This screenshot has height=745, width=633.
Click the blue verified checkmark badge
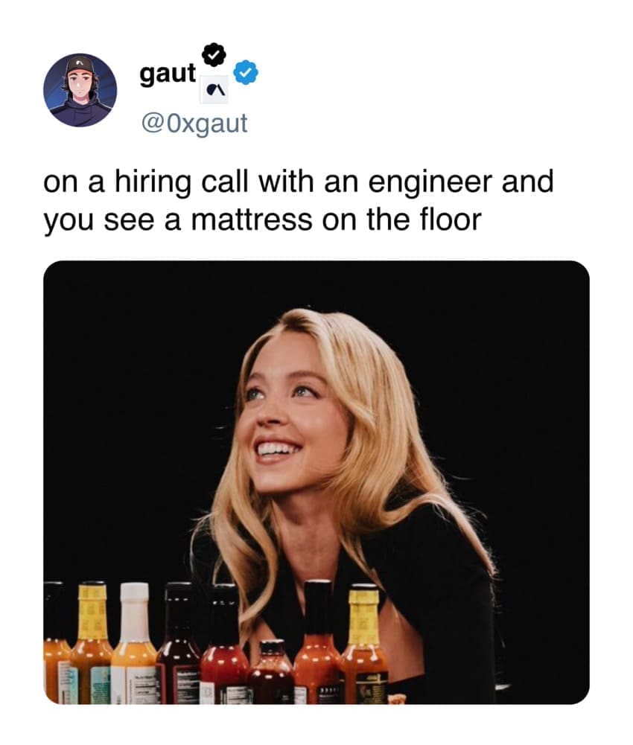click(x=246, y=72)
